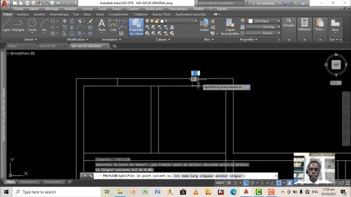The image size is (351, 197).
Task: Switch to KAY AN 2D drawing tab
Action: (48, 46)
